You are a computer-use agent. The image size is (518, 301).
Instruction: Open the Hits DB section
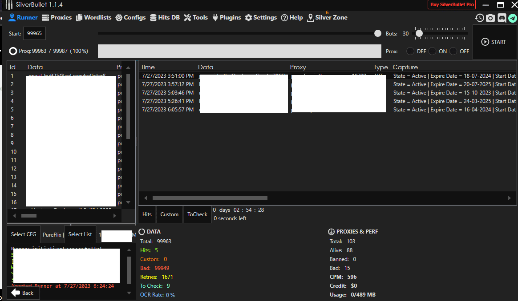[165, 18]
